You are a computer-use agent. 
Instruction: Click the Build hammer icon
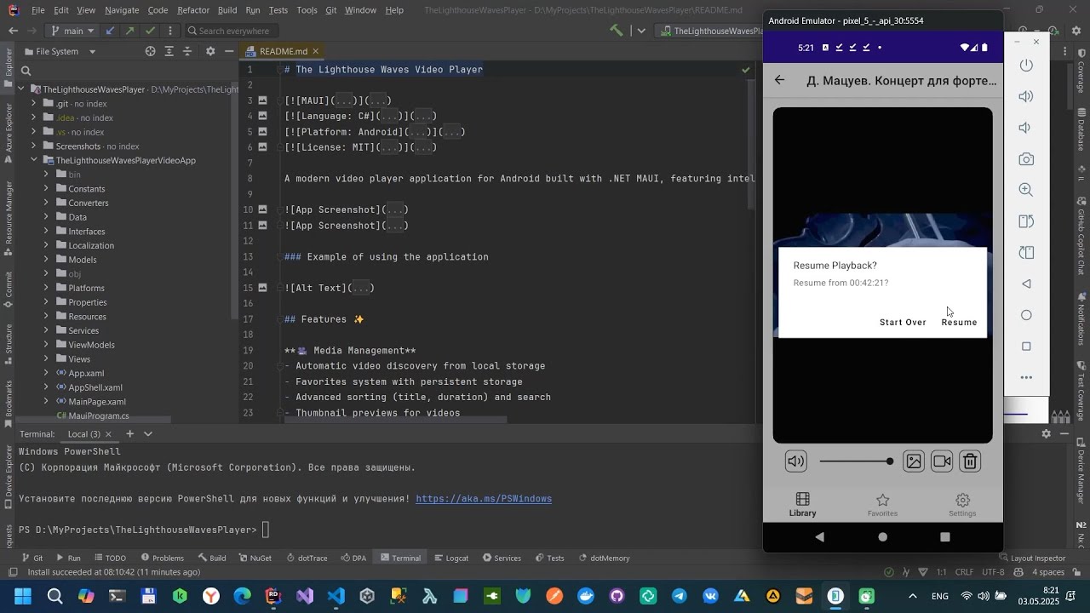(617, 31)
